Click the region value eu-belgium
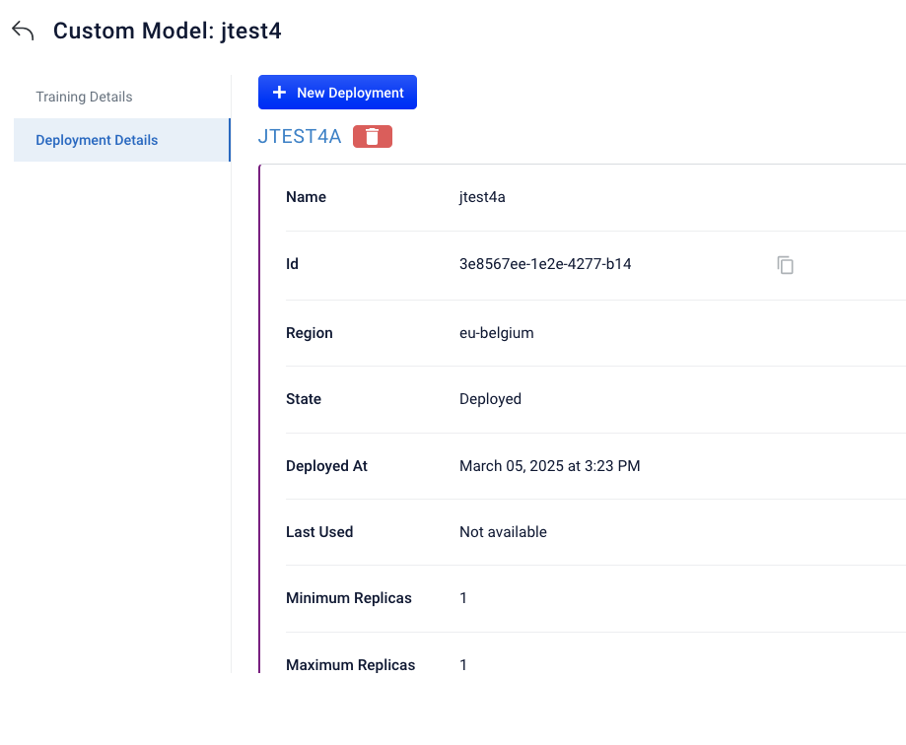The width and height of the screenshot is (906, 745). click(496, 333)
